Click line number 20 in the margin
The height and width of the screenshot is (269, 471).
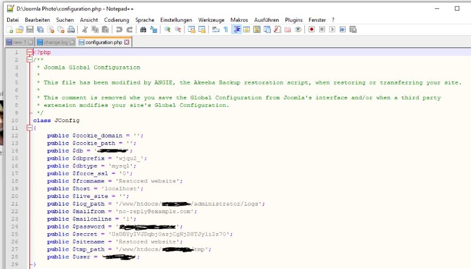[x=15, y=196]
